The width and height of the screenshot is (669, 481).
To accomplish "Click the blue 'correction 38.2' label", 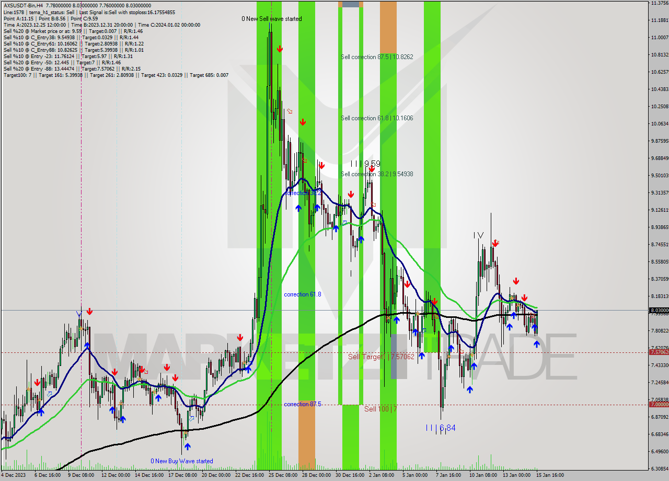I will pyautogui.click(x=304, y=193).
